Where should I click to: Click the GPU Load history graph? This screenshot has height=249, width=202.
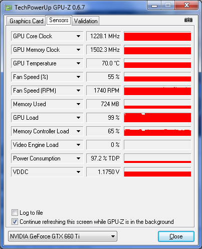pos(157,118)
